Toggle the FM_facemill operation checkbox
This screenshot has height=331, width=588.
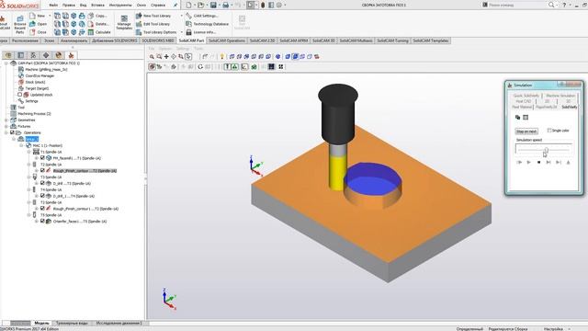pos(42,158)
